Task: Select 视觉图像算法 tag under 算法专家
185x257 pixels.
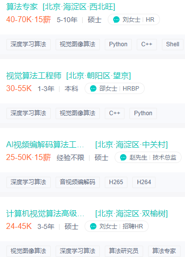Action: click(78, 44)
